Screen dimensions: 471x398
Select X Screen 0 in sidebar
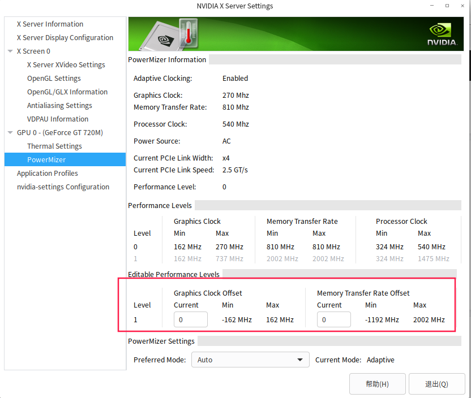click(x=33, y=51)
